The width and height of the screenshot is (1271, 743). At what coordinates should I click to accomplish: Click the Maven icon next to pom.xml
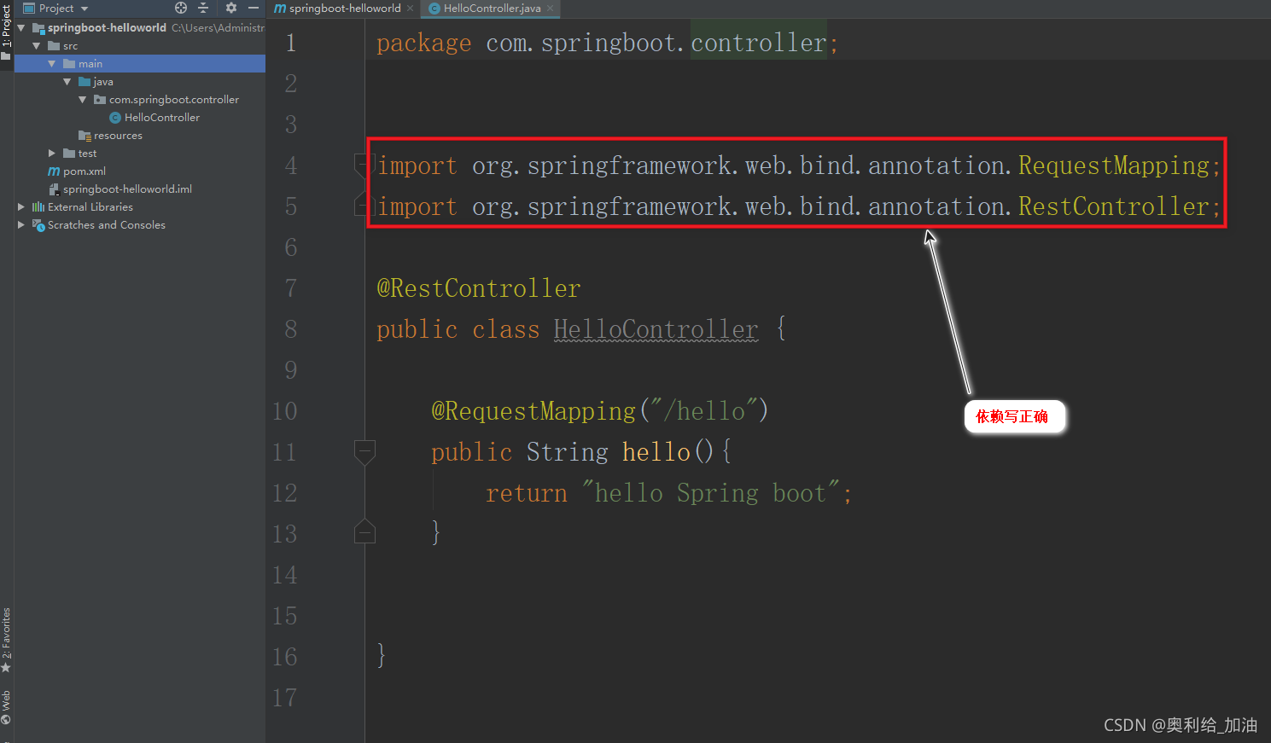(x=54, y=171)
